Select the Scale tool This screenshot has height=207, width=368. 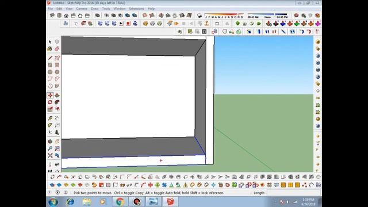click(50, 109)
